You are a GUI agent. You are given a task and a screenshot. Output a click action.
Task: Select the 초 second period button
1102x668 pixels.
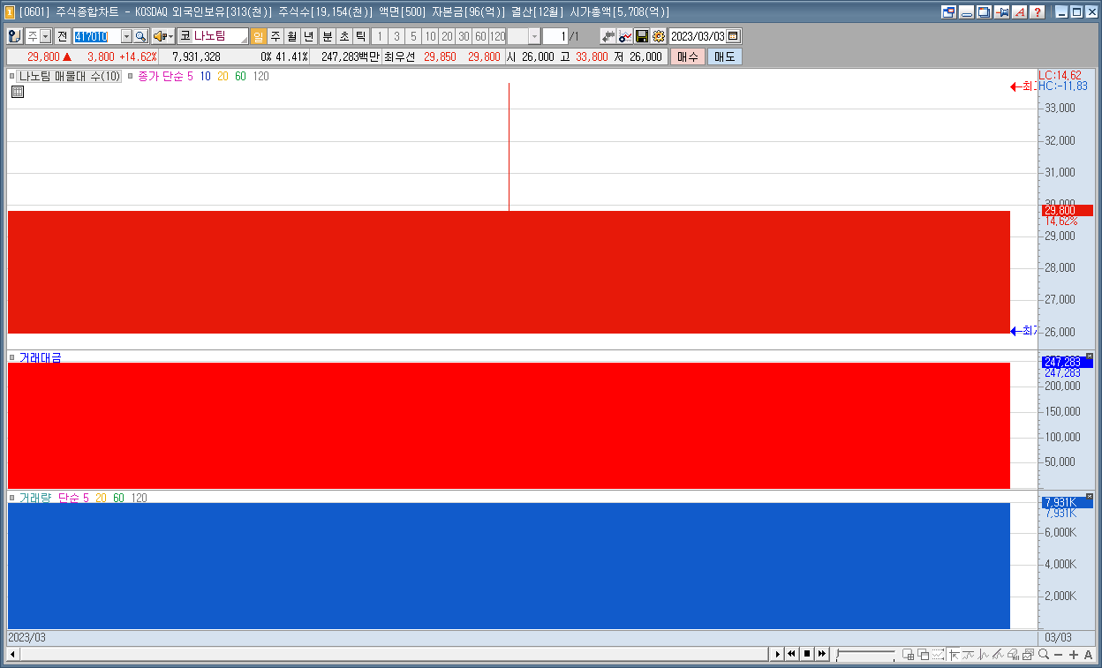click(344, 36)
